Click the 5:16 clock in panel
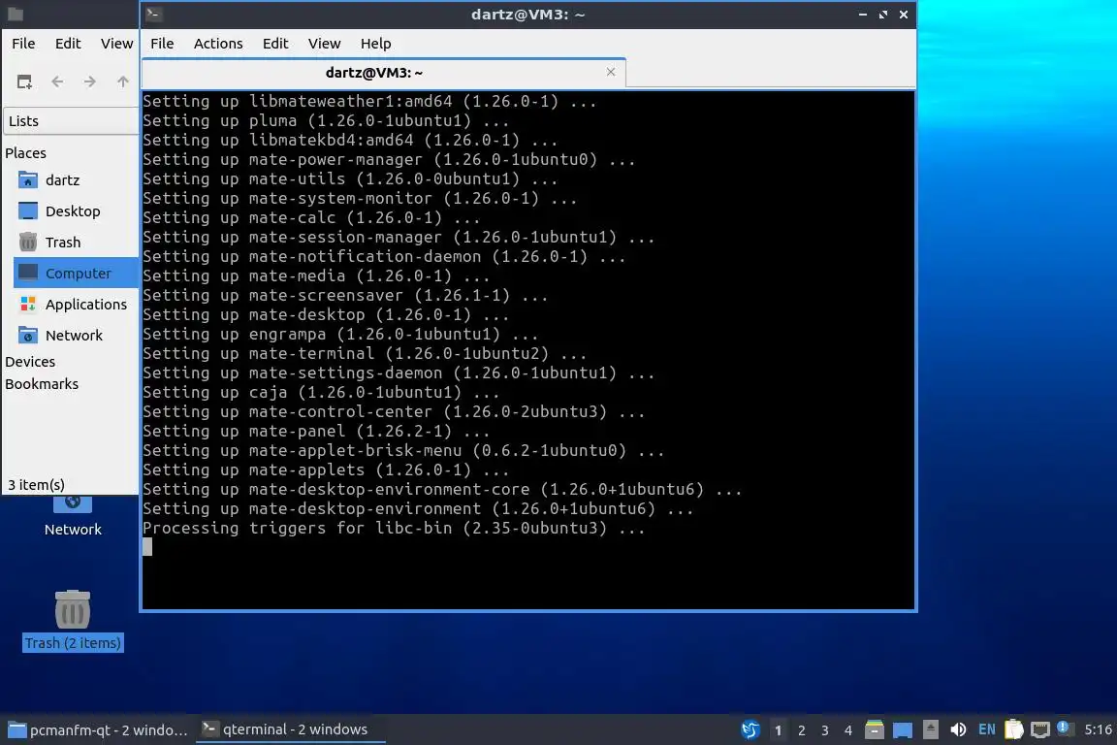The height and width of the screenshot is (745, 1117). [x=1098, y=729]
